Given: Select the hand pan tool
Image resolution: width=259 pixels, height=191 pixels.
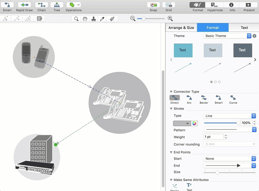Looking at the screenshot, I should [x=85, y=19].
